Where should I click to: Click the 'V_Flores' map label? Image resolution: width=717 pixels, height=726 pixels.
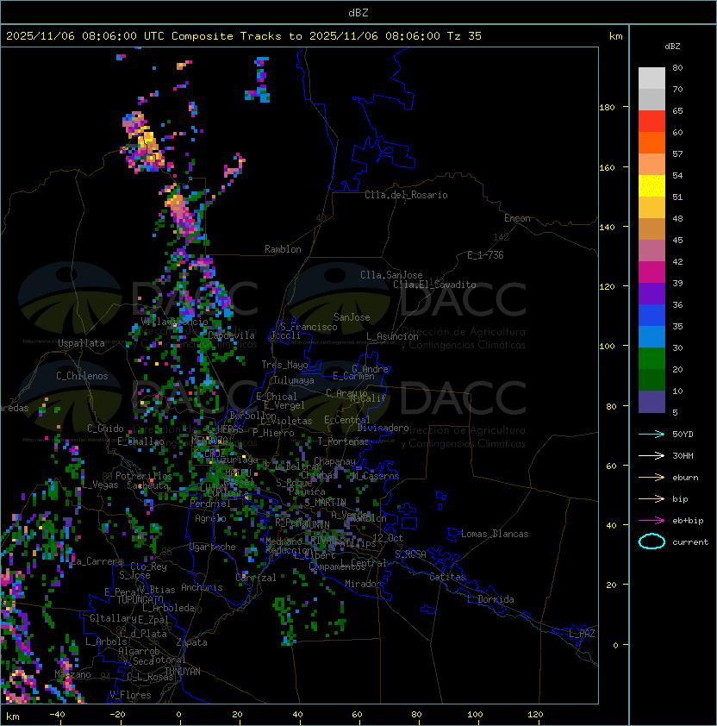point(130,695)
